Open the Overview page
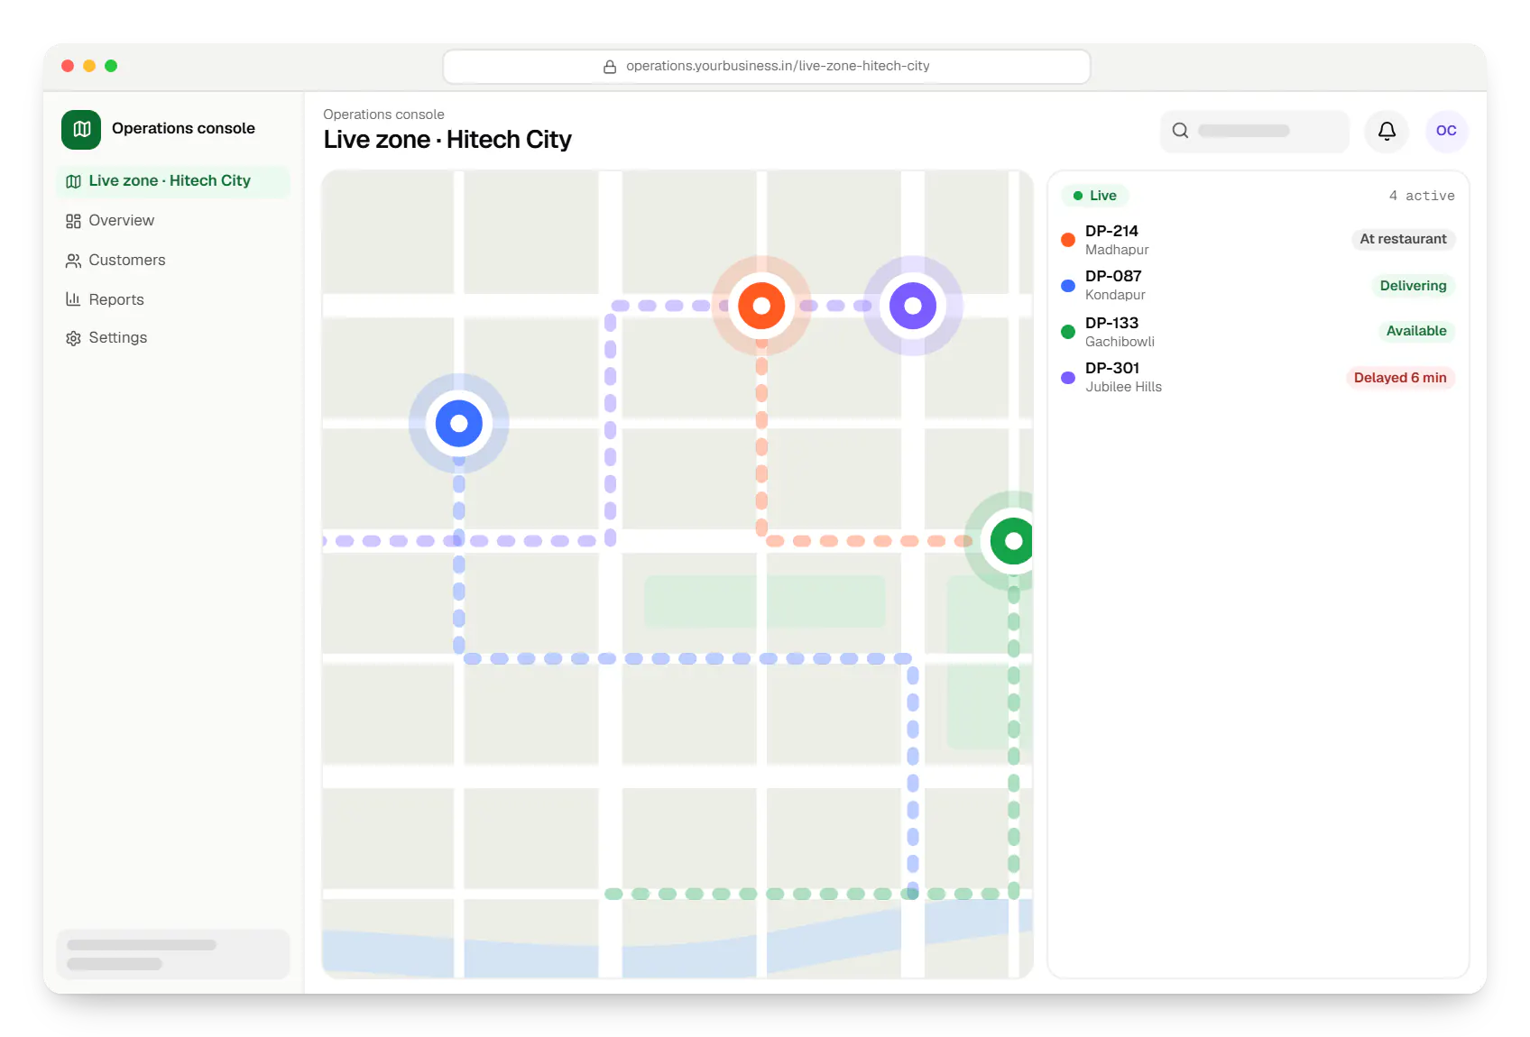Screen dimensions: 1530x1037 tap(172, 221)
